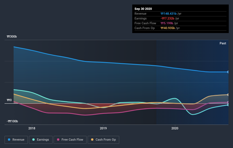Viewport: 233px width, 148px height.
Task: Click the Revenue label in tooltip
Action: tap(140, 14)
